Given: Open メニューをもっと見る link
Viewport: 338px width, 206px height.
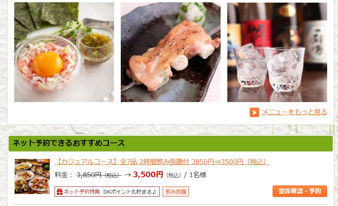Looking at the screenshot, I should [295, 112].
